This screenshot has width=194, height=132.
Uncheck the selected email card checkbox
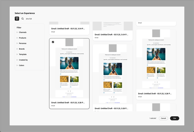click(x=53, y=42)
